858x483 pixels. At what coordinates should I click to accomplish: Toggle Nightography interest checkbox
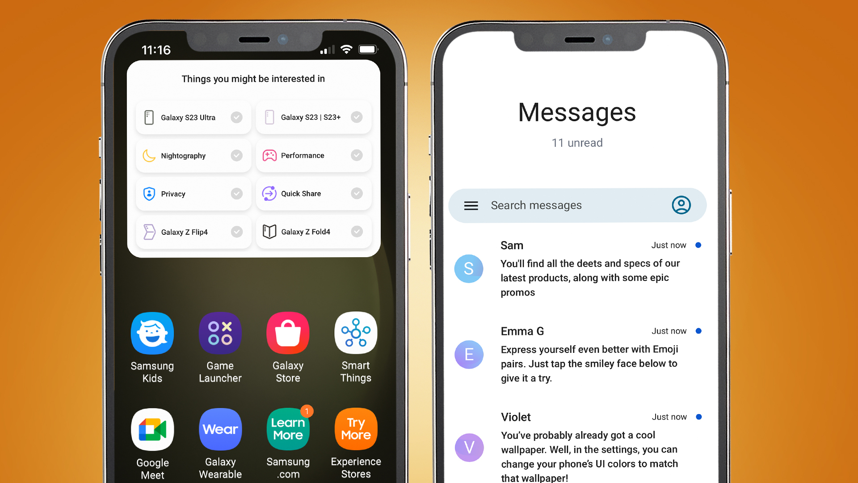[236, 156]
